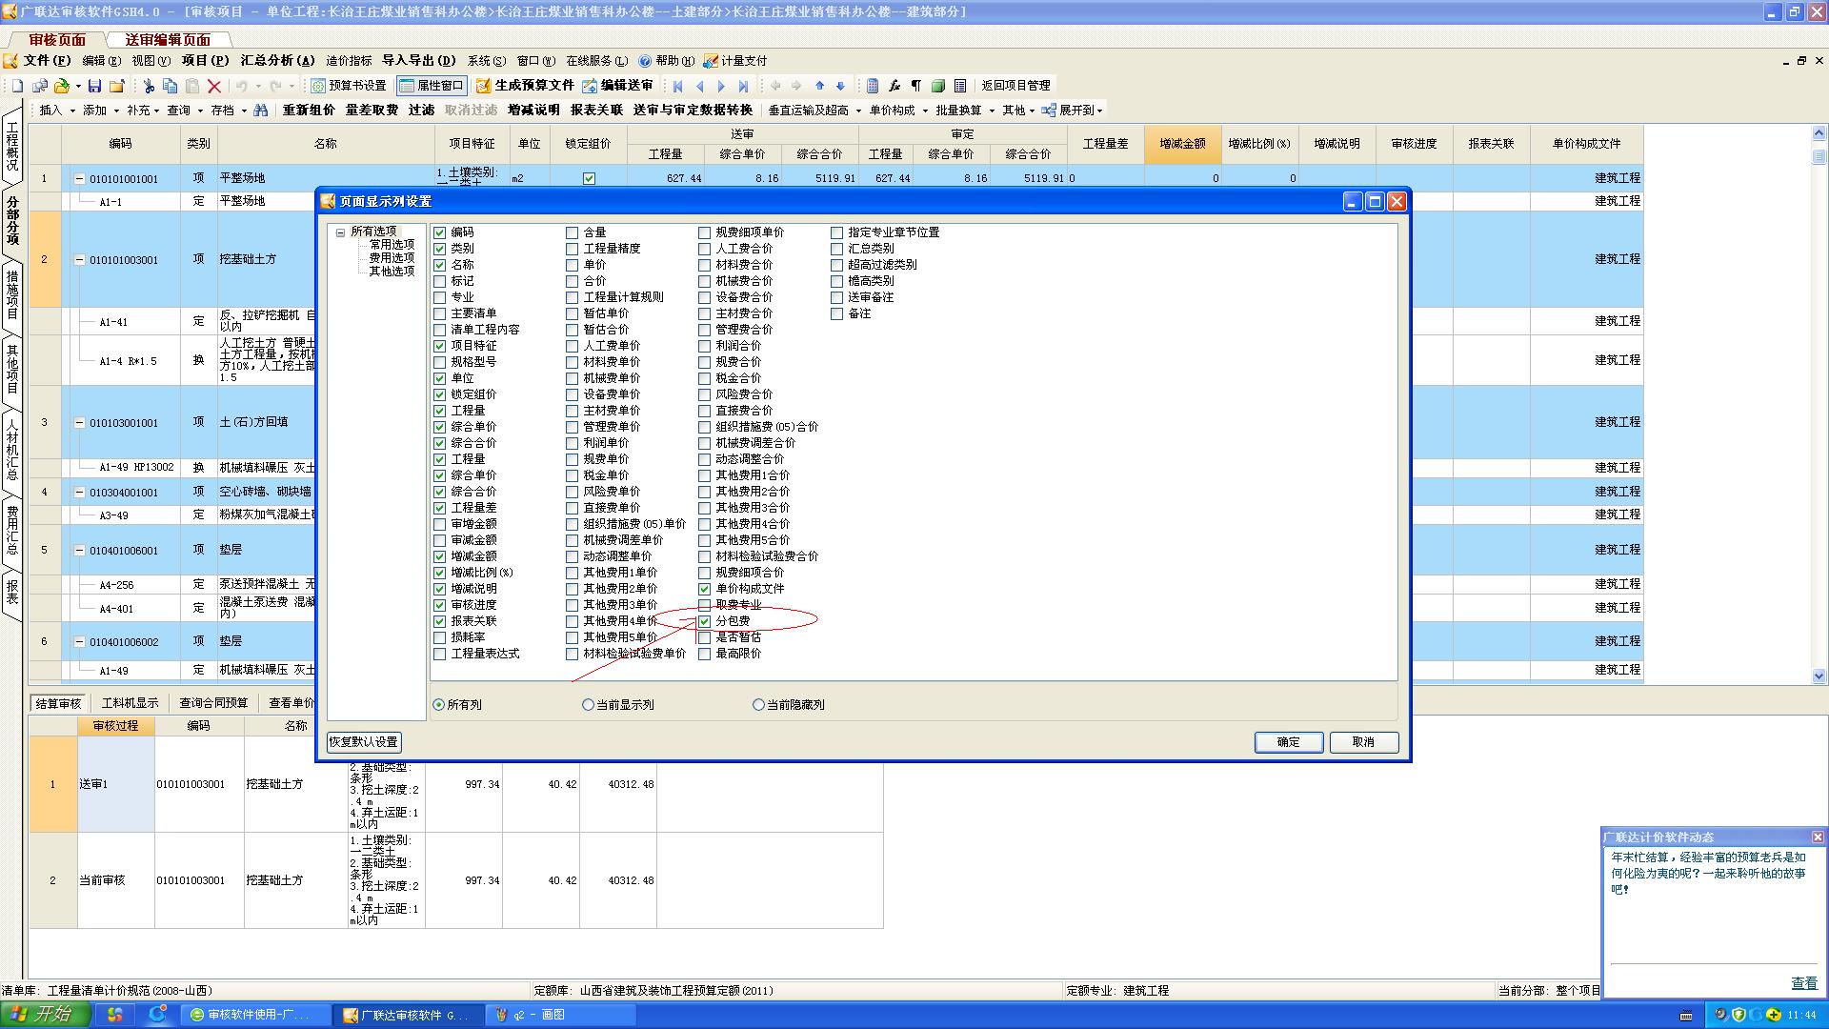The image size is (1829, 1029).
Task: Click the binoculars Find icon
Action: point(261,111)
